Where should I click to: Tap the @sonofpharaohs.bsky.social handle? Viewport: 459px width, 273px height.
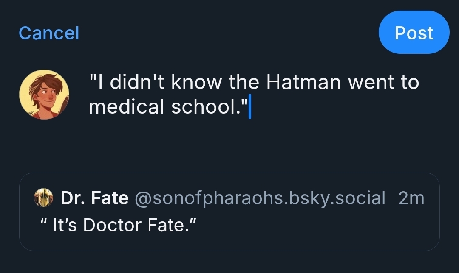(260, 198)
